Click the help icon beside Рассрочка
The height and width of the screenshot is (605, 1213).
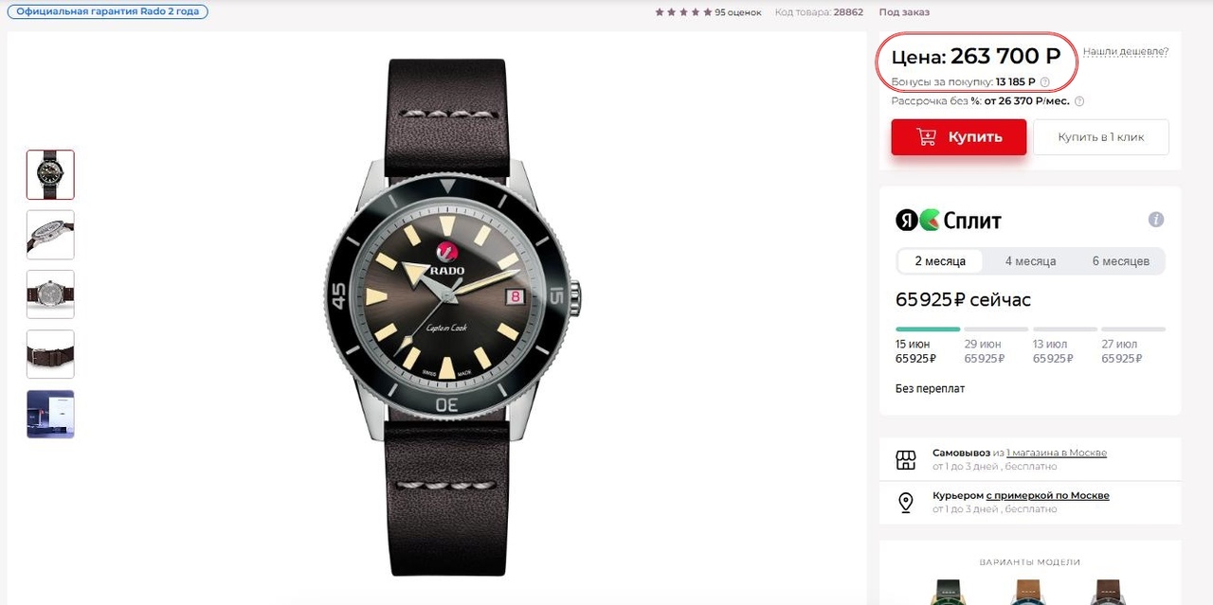click(x=1079, y=101)
